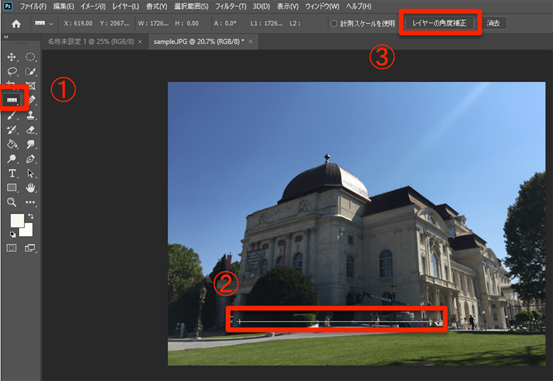Select the Pen tool

click(31, 159)
